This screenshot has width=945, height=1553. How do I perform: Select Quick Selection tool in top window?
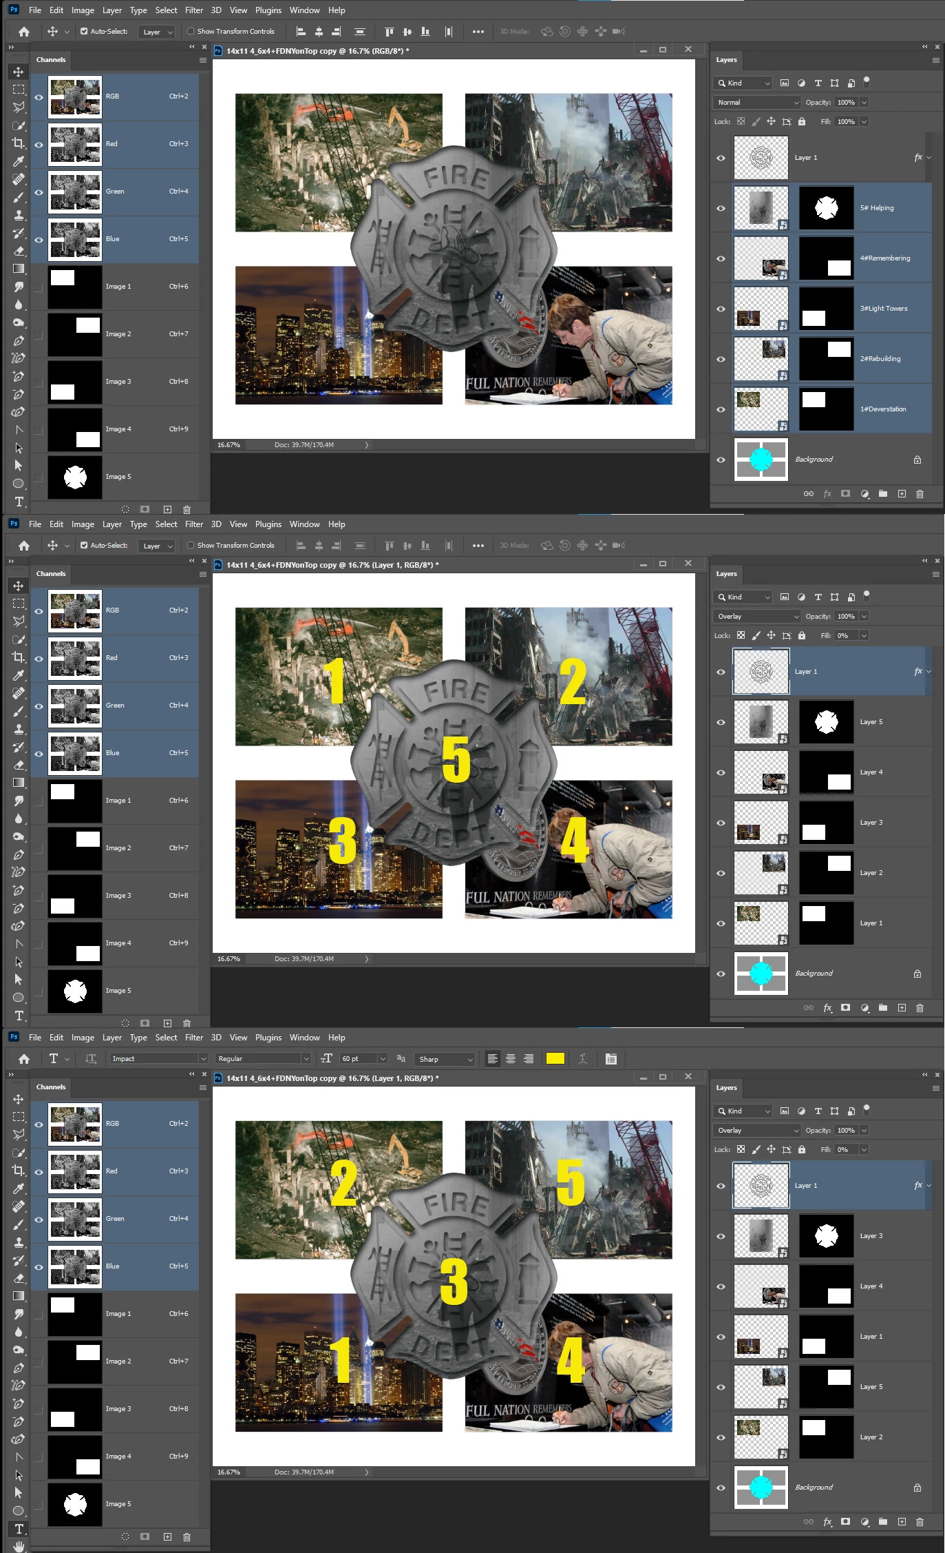19,125
